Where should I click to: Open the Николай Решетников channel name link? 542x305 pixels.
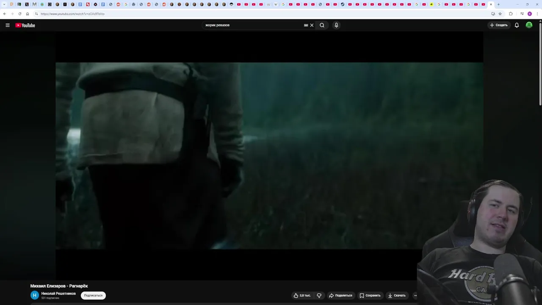58,294
